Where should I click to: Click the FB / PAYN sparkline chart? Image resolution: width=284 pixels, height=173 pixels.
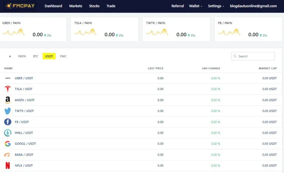click(229, 32)
